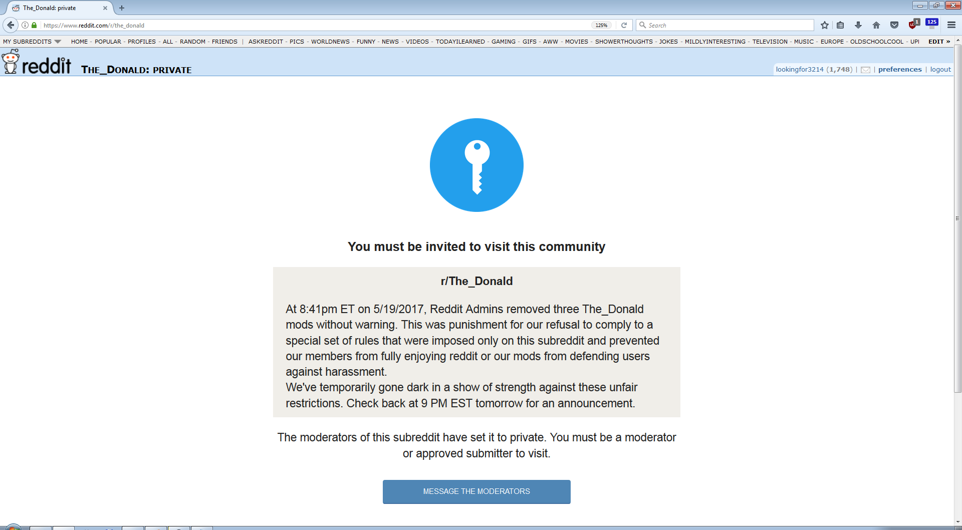Viewport: 962px width, 530px height.
Task: Open the Firefox hamburger menu
Action: point(951,25)
